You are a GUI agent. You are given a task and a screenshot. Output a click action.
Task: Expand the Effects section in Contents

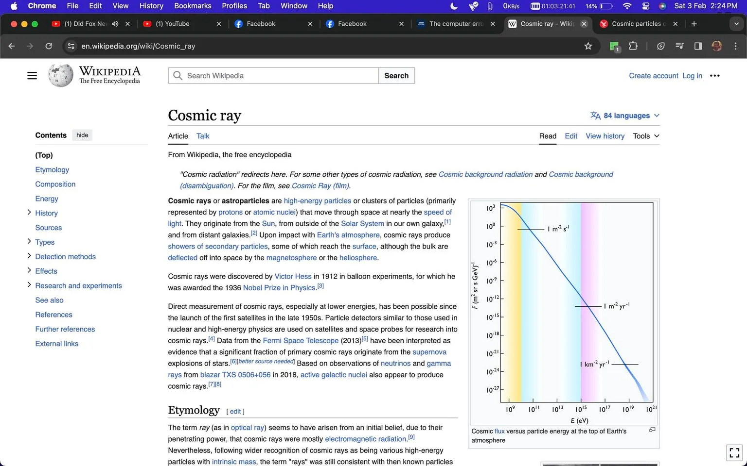point(29,270)
